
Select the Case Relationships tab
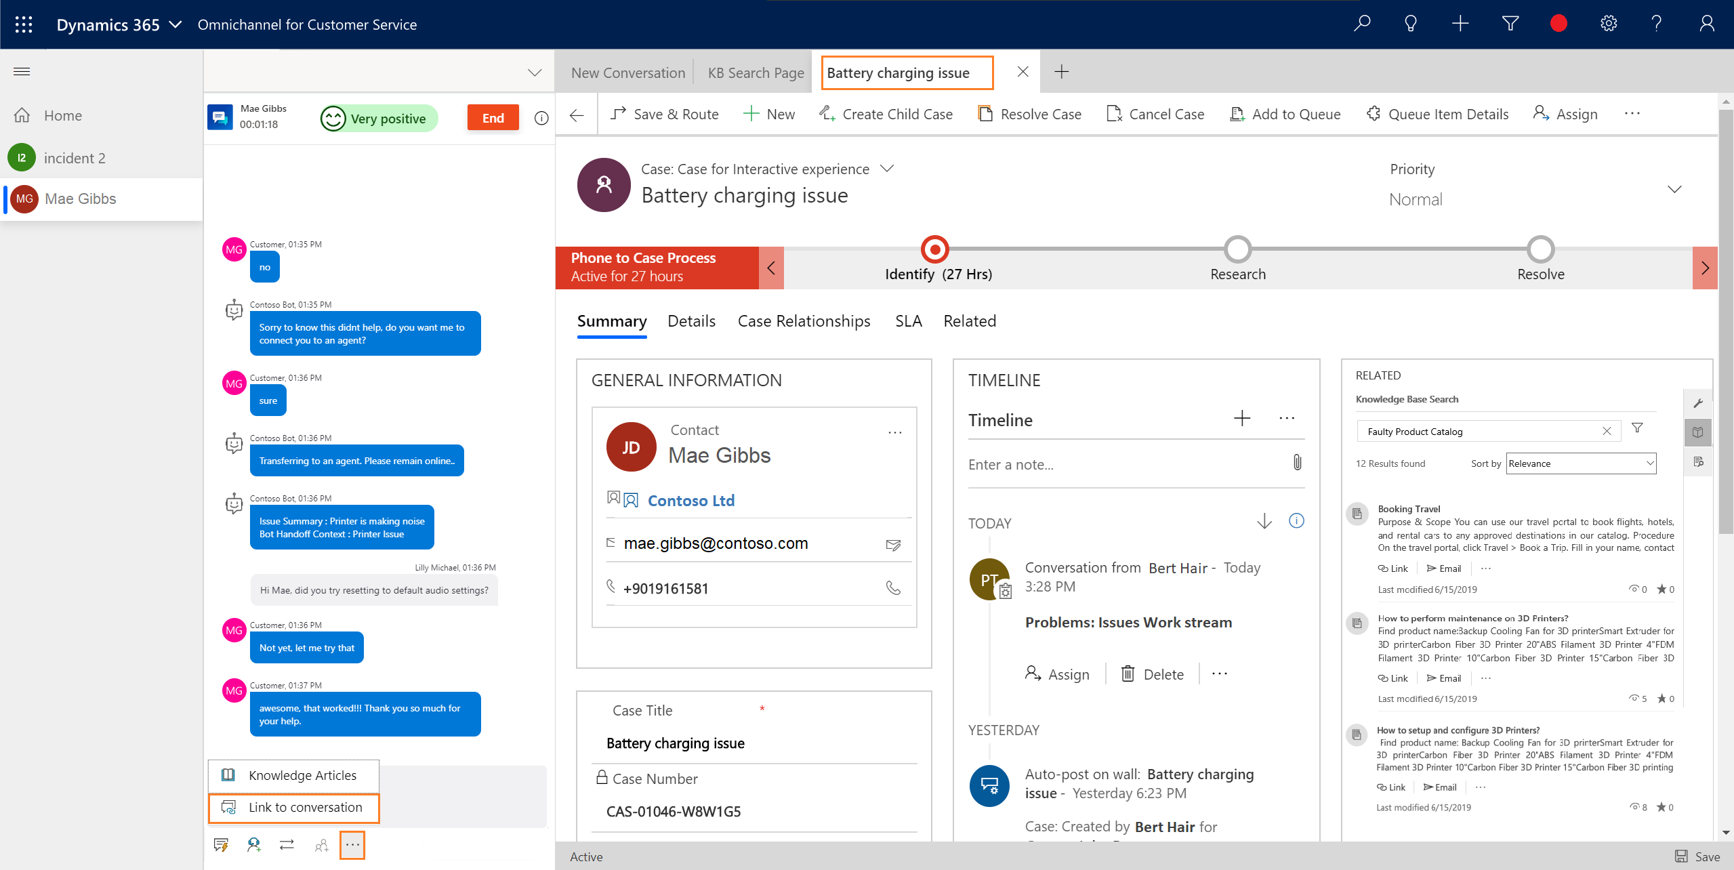click(804, 320)
